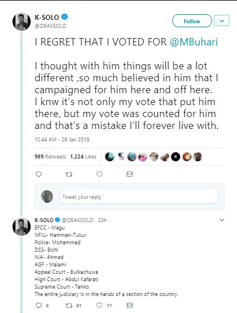The image size is (237, 313).
Task: Open the 12:44 AM - 26 Jan 2019 timestamp
Action: click(62, 140)
